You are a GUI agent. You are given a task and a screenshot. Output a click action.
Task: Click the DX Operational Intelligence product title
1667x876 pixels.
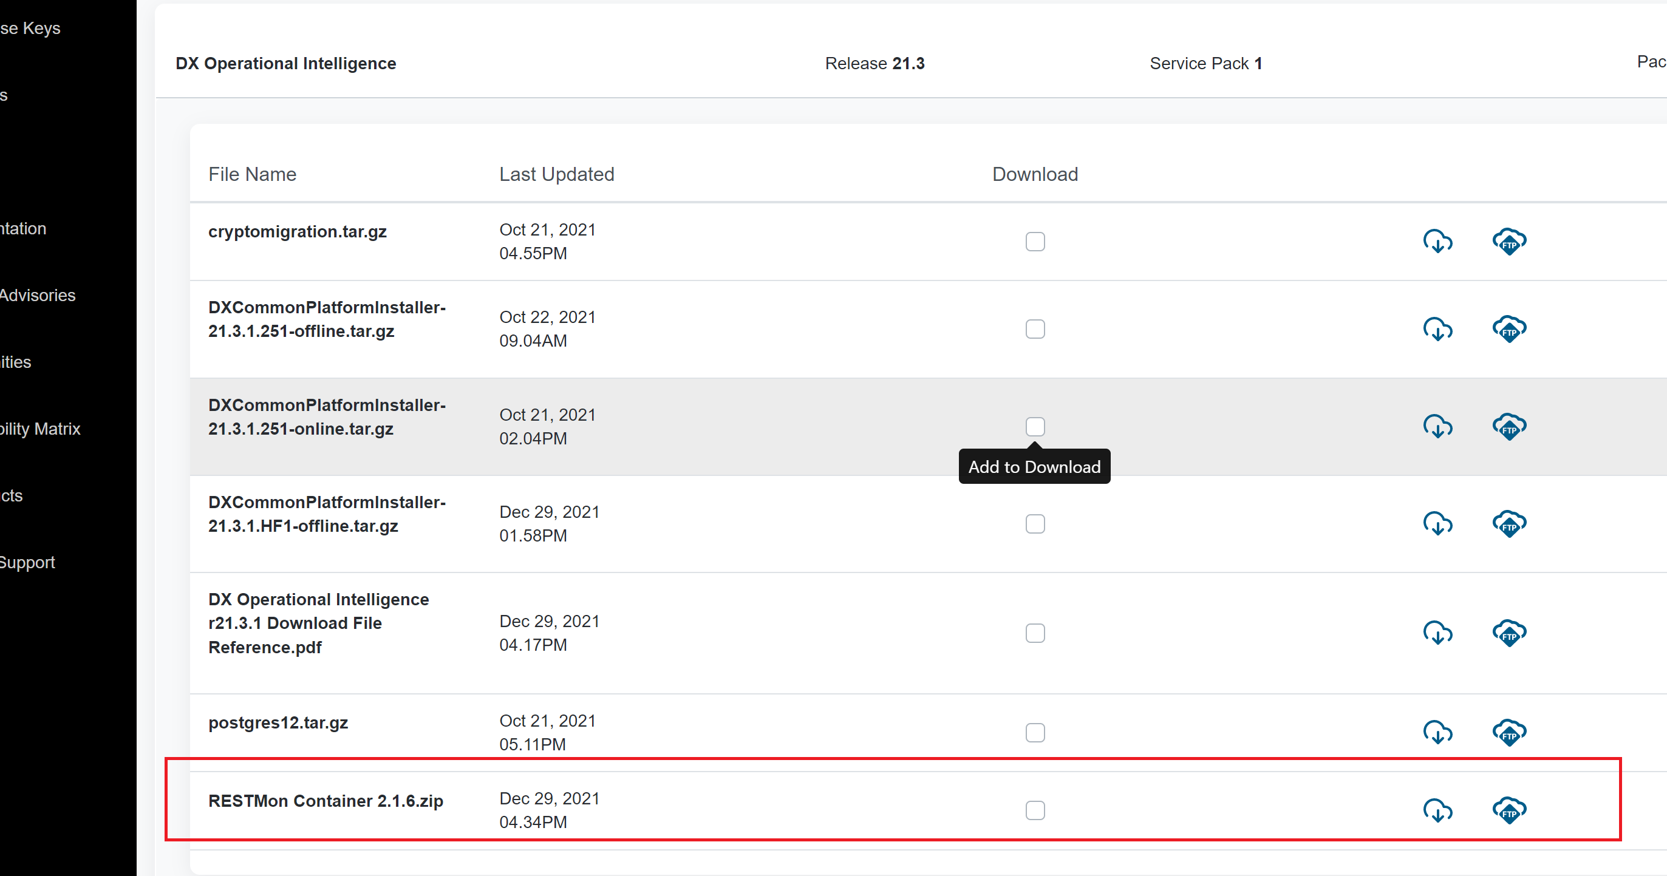pos(285,63)
